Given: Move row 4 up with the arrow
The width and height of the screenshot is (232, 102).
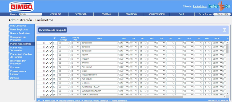Looking at the screenshot, I should (x=47, y=47).
